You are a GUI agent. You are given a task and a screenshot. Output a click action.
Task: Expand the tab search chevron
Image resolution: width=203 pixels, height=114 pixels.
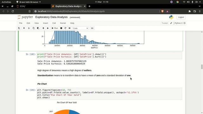(x=200, y=6)
